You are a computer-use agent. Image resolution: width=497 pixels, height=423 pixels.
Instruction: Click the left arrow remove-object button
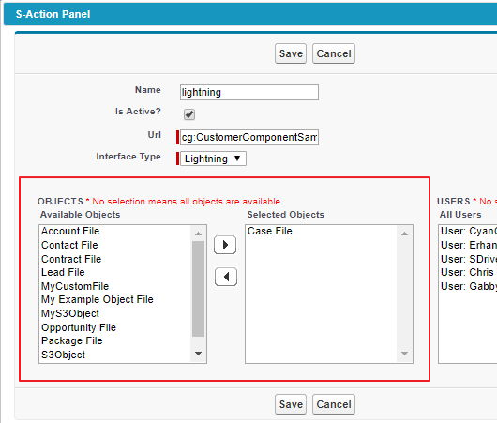(x=226, y=277)
